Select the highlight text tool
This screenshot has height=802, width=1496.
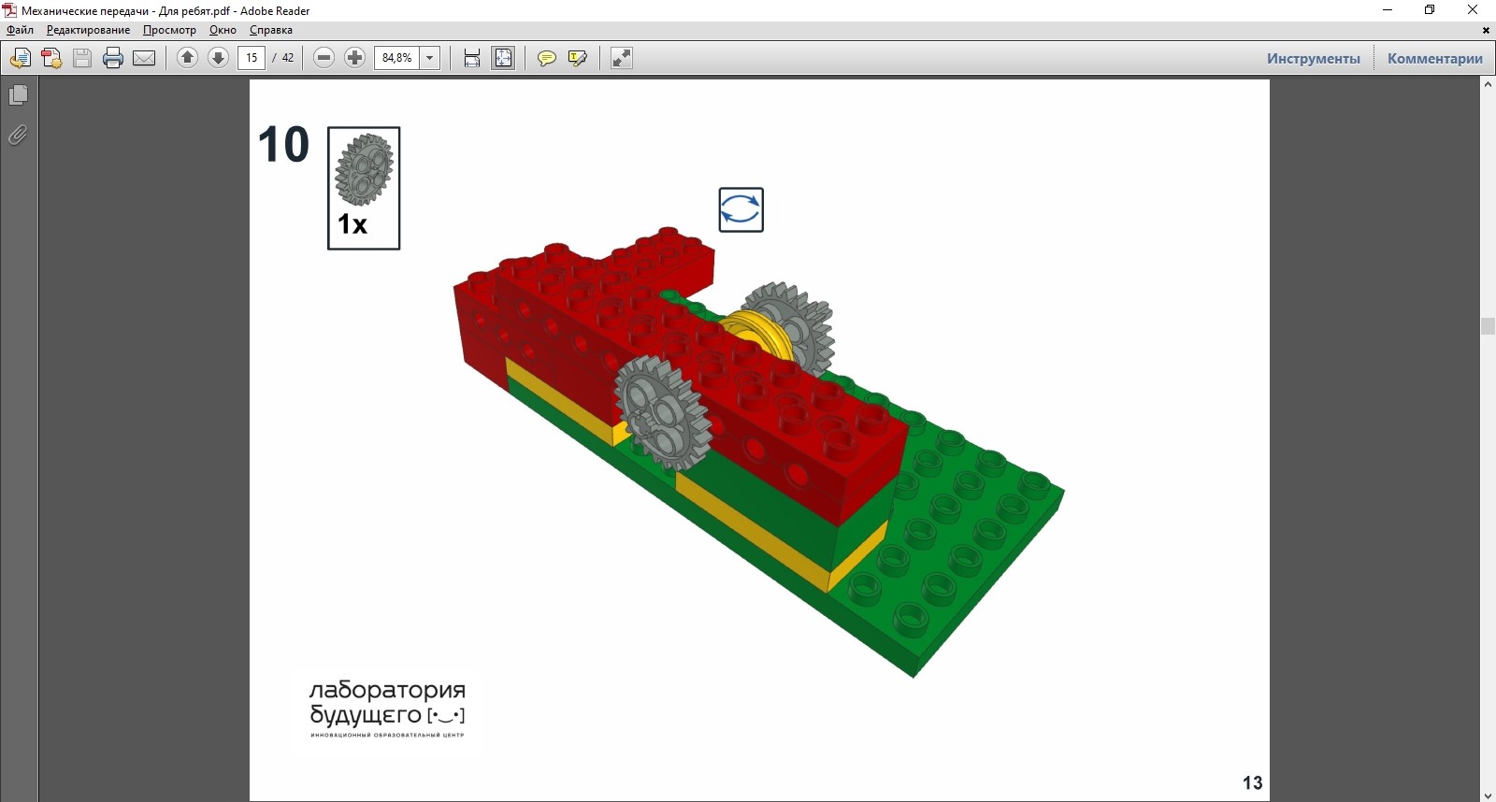coord(578,58)
